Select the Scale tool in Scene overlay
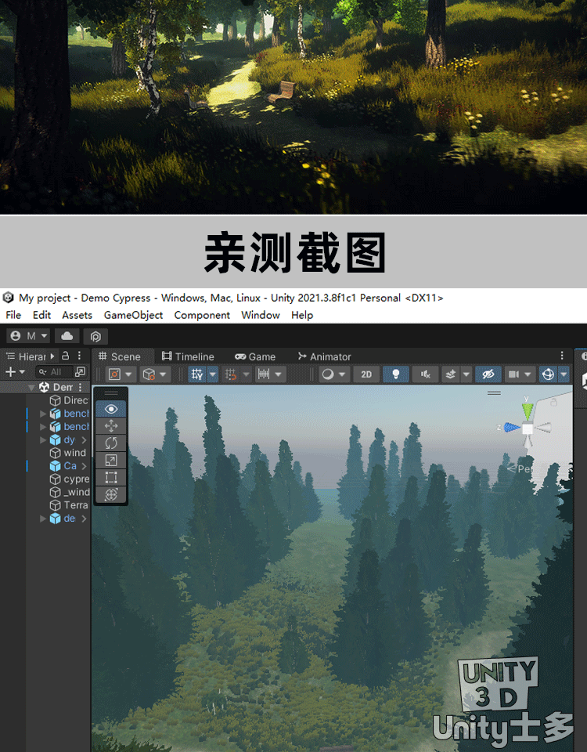 (x=110, y=461)
